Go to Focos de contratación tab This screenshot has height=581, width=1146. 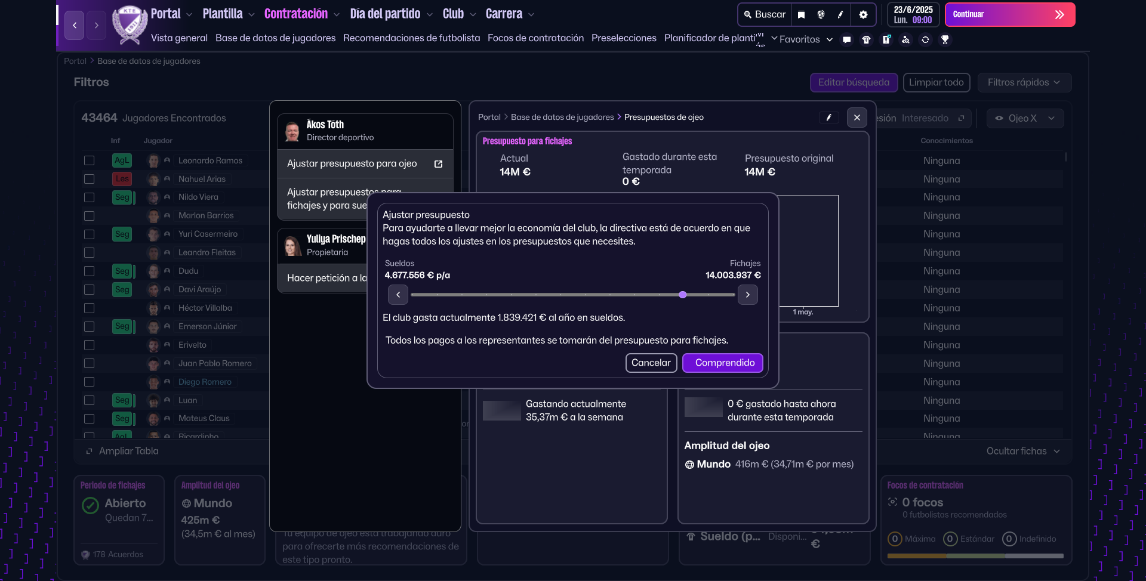click(535, 38)
